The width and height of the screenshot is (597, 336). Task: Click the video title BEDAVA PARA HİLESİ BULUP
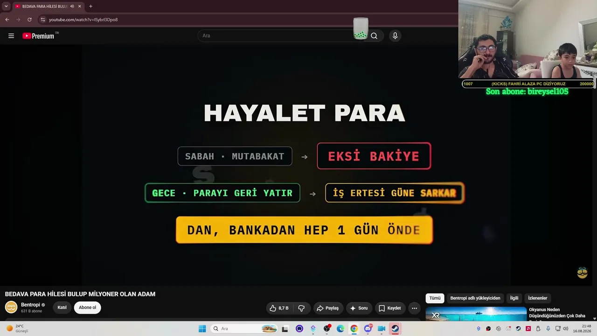[x=80, y=294]
